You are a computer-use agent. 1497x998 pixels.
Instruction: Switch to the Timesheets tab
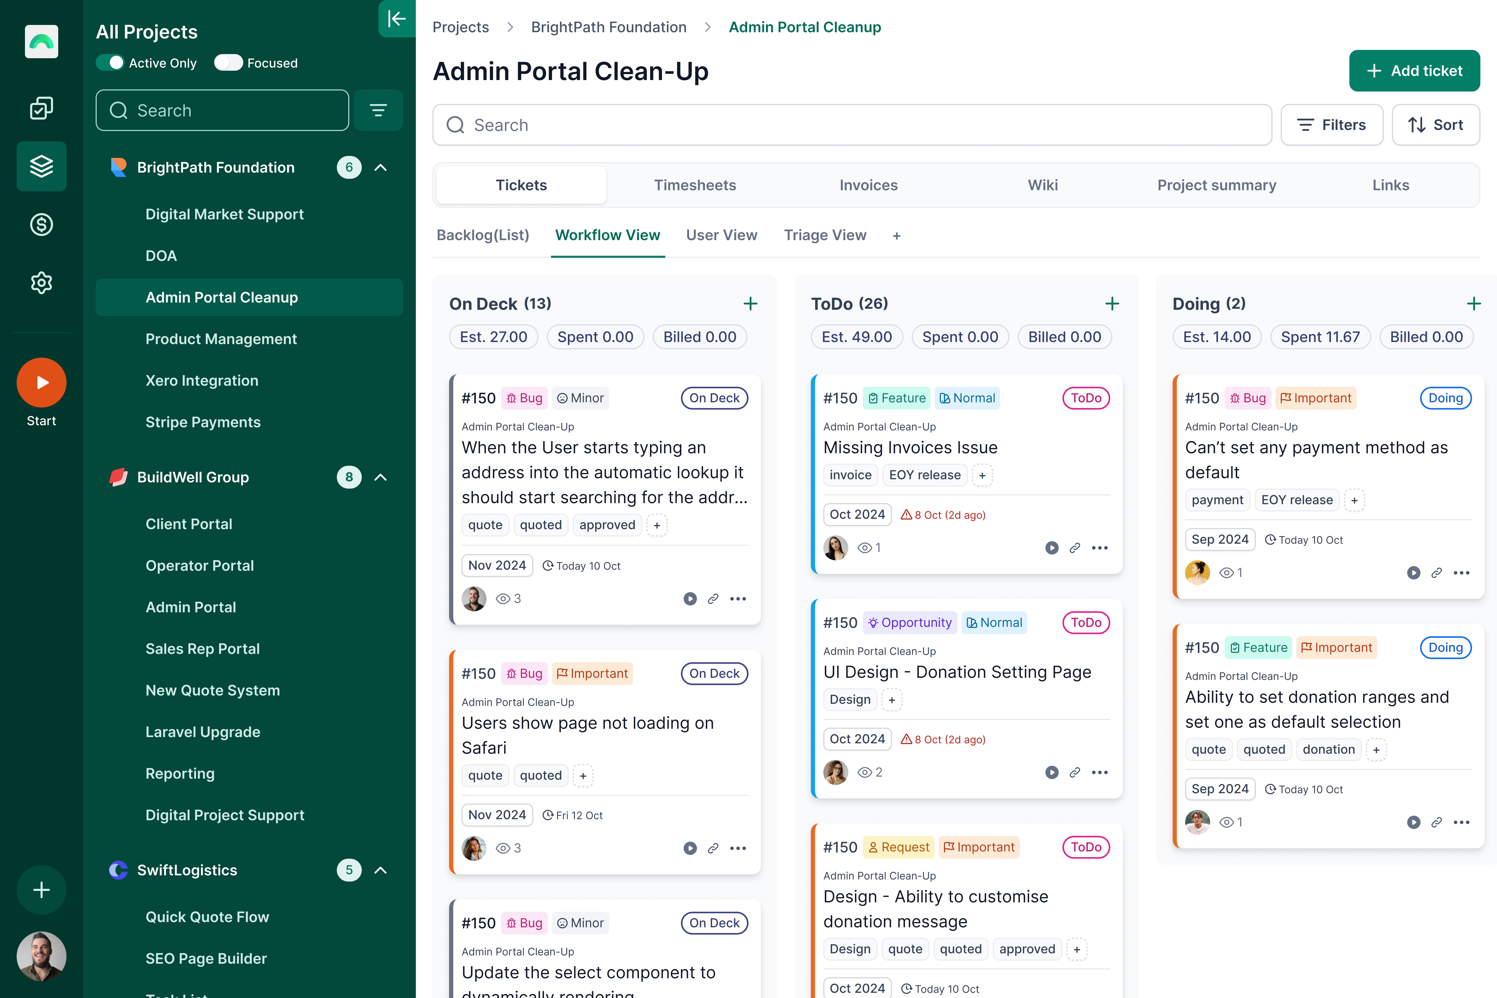click(x=695, y=185)
